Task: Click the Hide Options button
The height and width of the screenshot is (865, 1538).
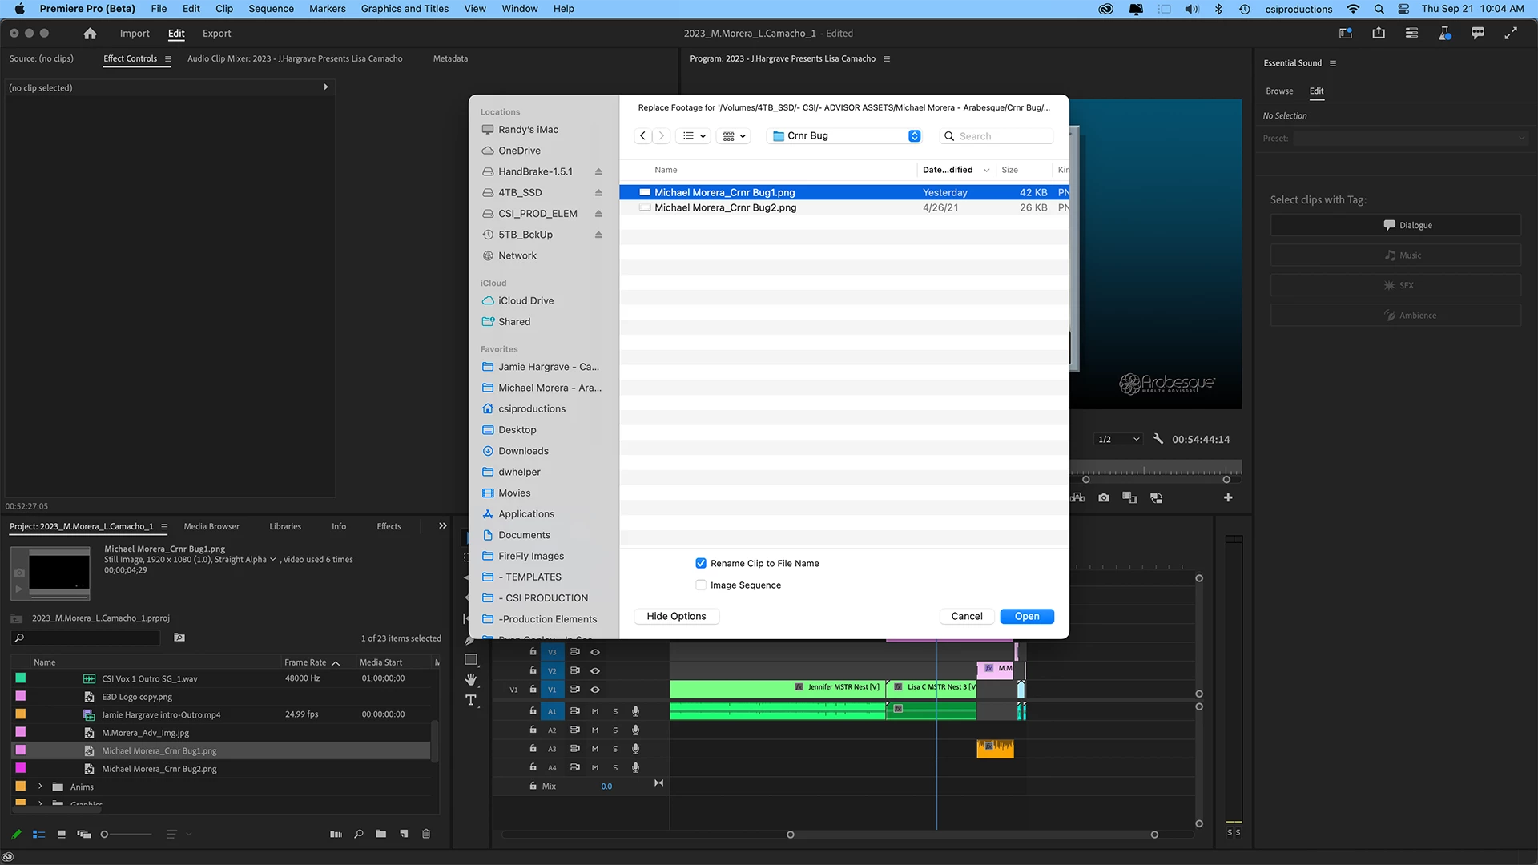Action: click(x=676, y=616)
